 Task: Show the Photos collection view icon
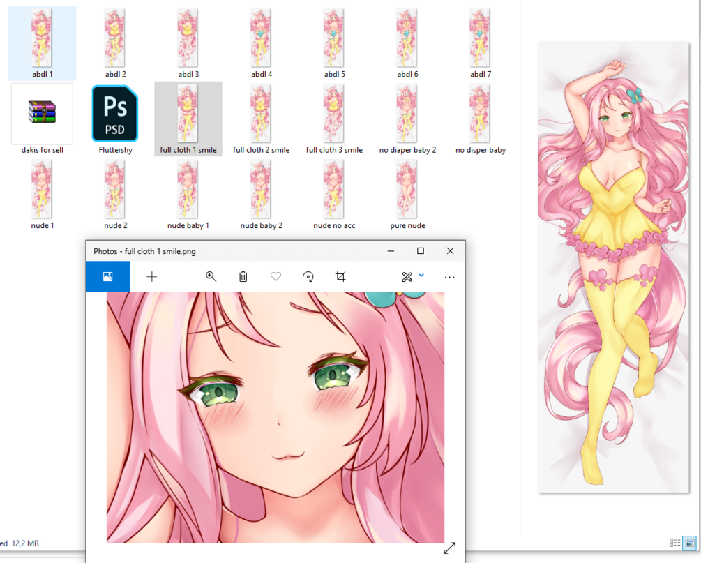click(107, 277)
